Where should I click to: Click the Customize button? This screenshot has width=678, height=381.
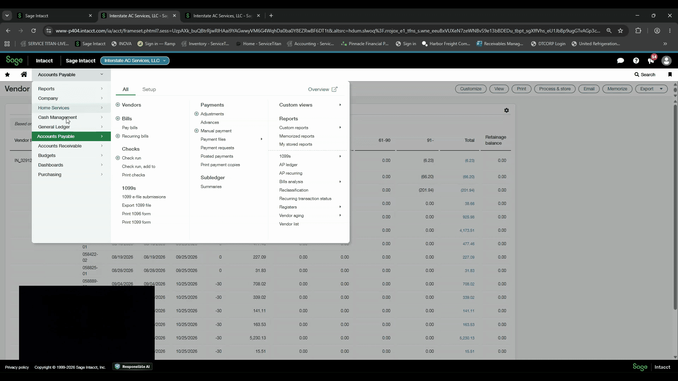pyautogui.click(x=471, y=89)
